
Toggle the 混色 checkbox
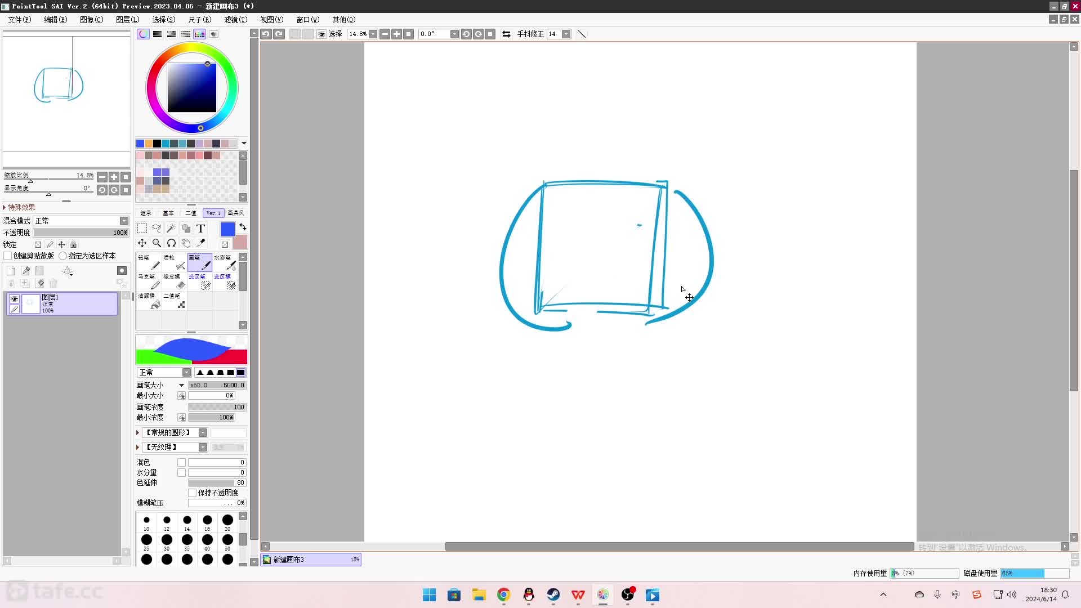[181, 462]
